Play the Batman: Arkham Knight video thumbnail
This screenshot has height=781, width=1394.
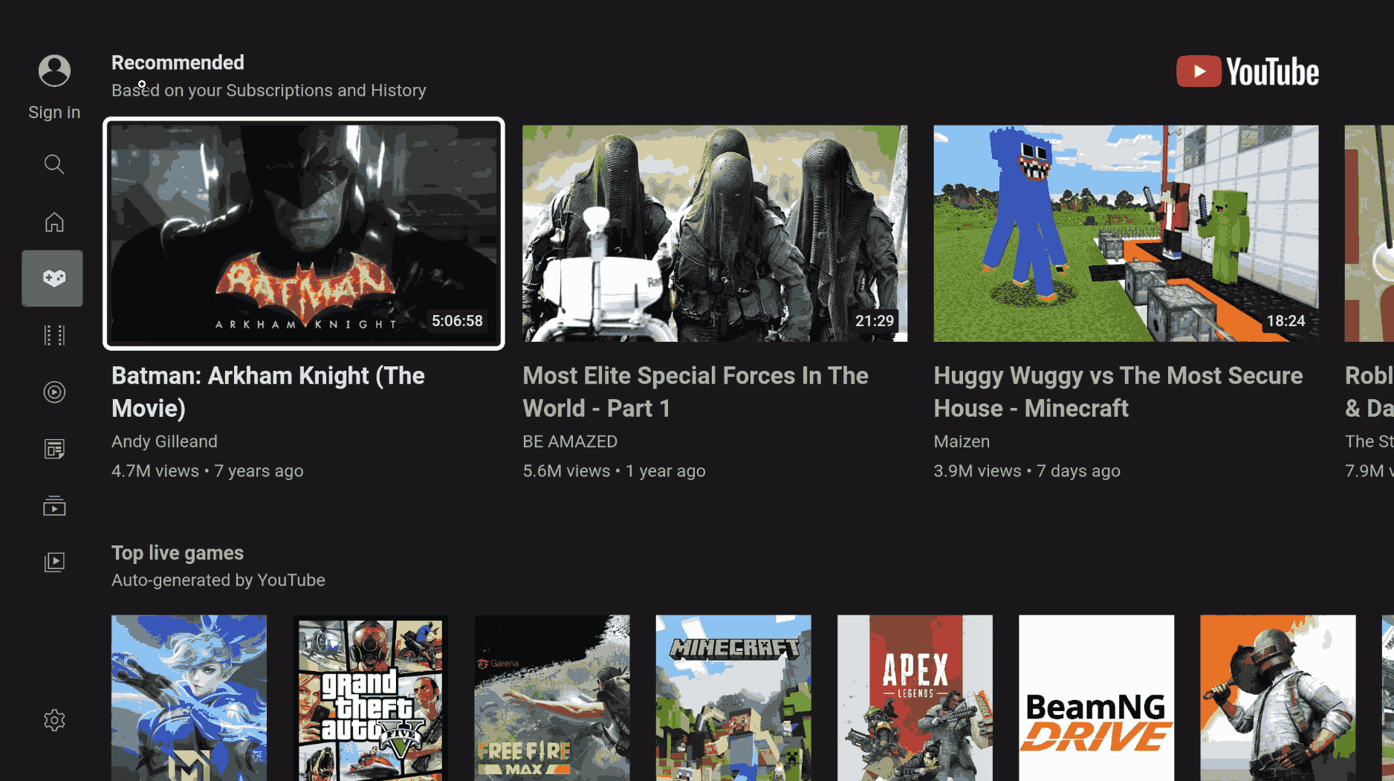(x=304, y=233)
